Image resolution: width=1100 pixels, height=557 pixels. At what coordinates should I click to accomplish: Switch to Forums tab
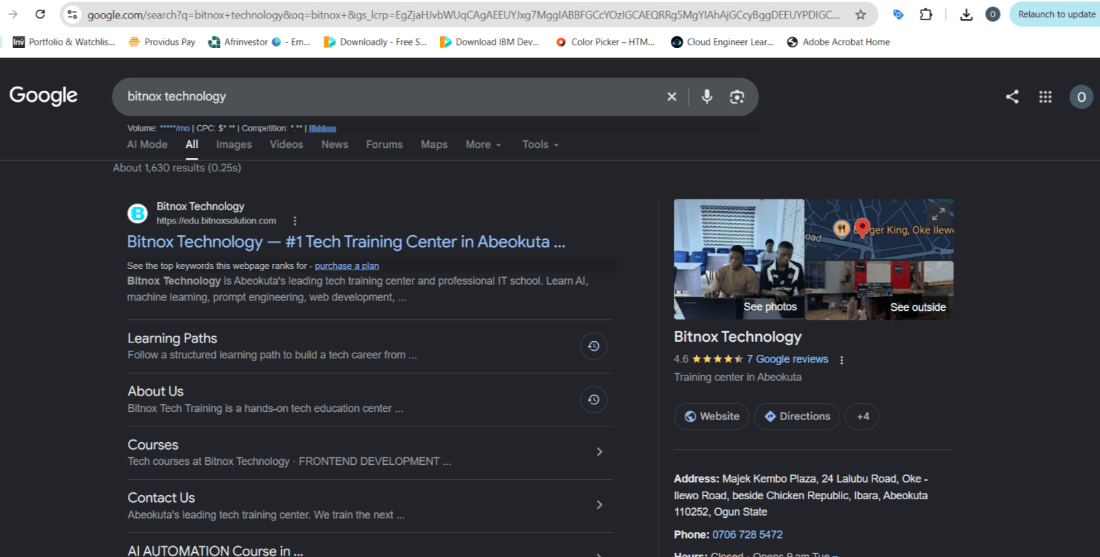click(x=384, y=144)
